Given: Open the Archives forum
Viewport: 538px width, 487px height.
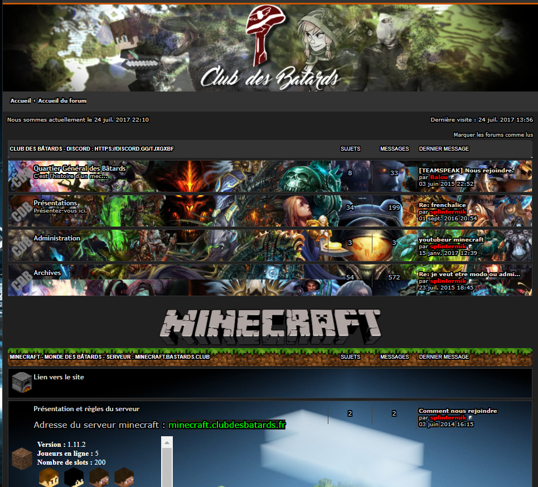Looking at the screenshot, I should pyautogui.click(x=47, y=272).
